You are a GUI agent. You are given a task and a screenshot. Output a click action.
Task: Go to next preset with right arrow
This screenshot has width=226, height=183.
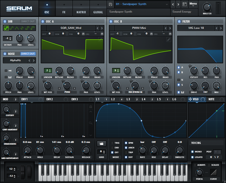tap(178, 4)
